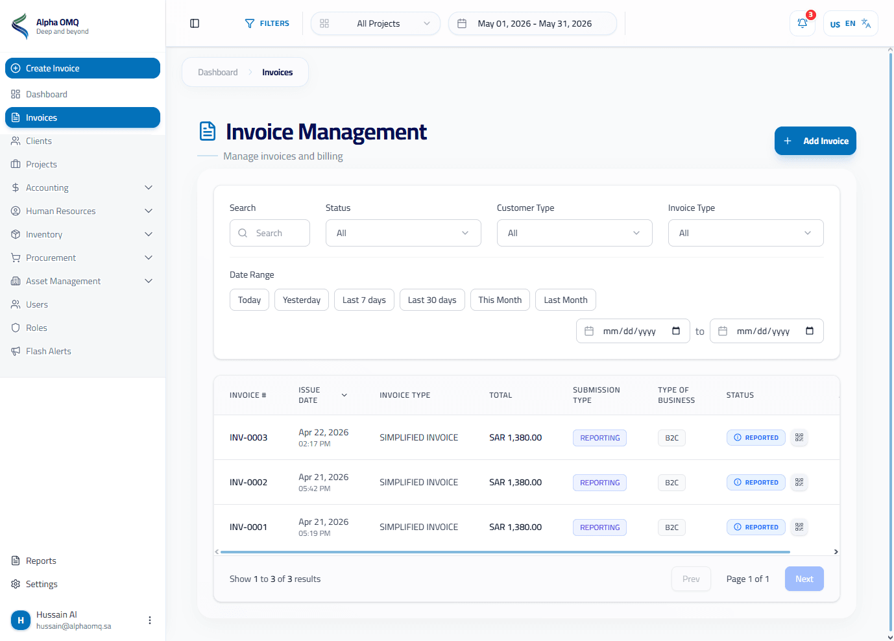894x641 pixels.
Task: Expand the Procurement menu
Action: coord(82,258)
